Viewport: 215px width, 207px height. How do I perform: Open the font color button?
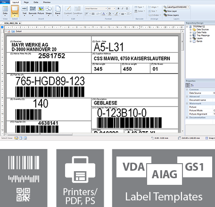point(104,14)
